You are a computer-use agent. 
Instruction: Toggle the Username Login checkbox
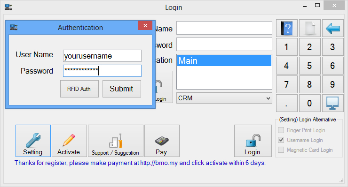(281, 140)
